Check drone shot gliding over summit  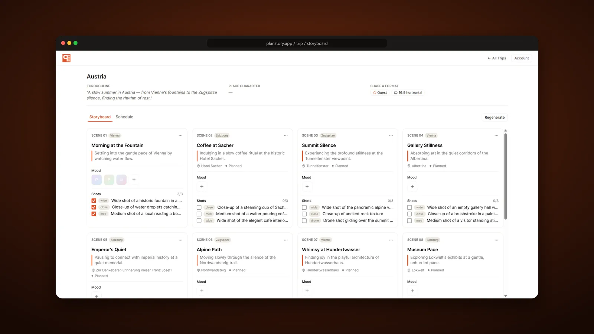(x=304, y=221)
